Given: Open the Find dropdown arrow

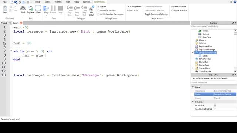Looking at the screenshot, I should point(23,16).
